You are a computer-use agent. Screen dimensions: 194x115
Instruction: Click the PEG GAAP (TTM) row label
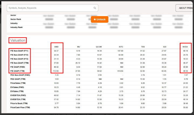(18, 79)
